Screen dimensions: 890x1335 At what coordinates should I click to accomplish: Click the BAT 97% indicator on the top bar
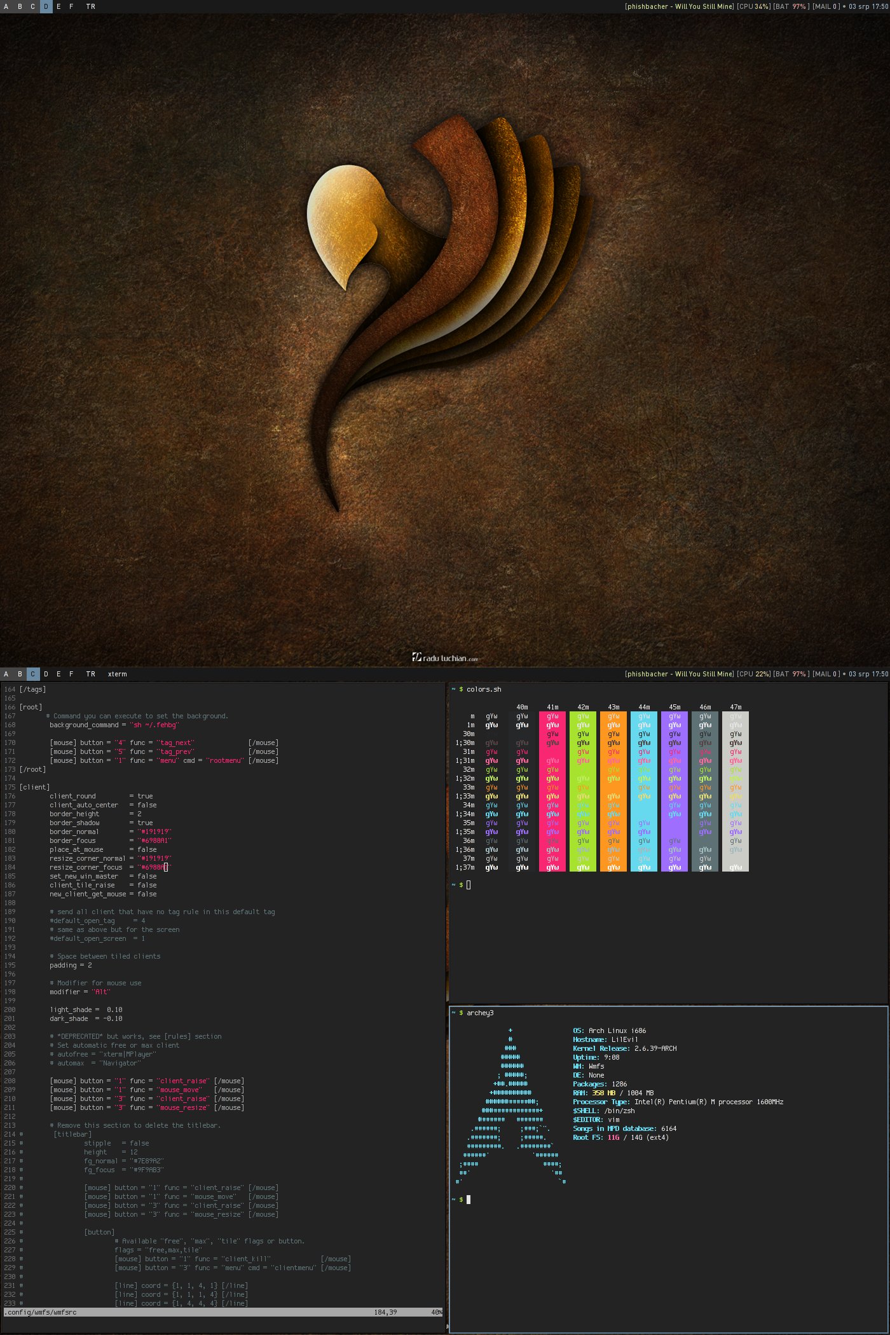tap(791, 6)
